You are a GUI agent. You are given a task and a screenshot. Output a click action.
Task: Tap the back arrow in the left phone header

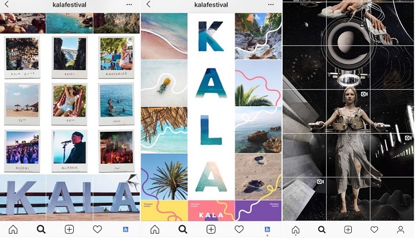click(x=7, y=4)
